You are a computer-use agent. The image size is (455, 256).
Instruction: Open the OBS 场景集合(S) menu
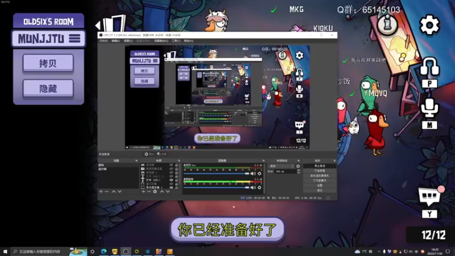[161, 41]
